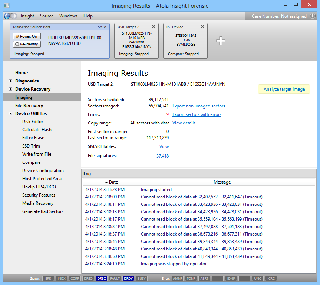The height and width of the screenshot is (285, 320).
Task: Click the ERR status indicator
Action: (x=48, y=278)
